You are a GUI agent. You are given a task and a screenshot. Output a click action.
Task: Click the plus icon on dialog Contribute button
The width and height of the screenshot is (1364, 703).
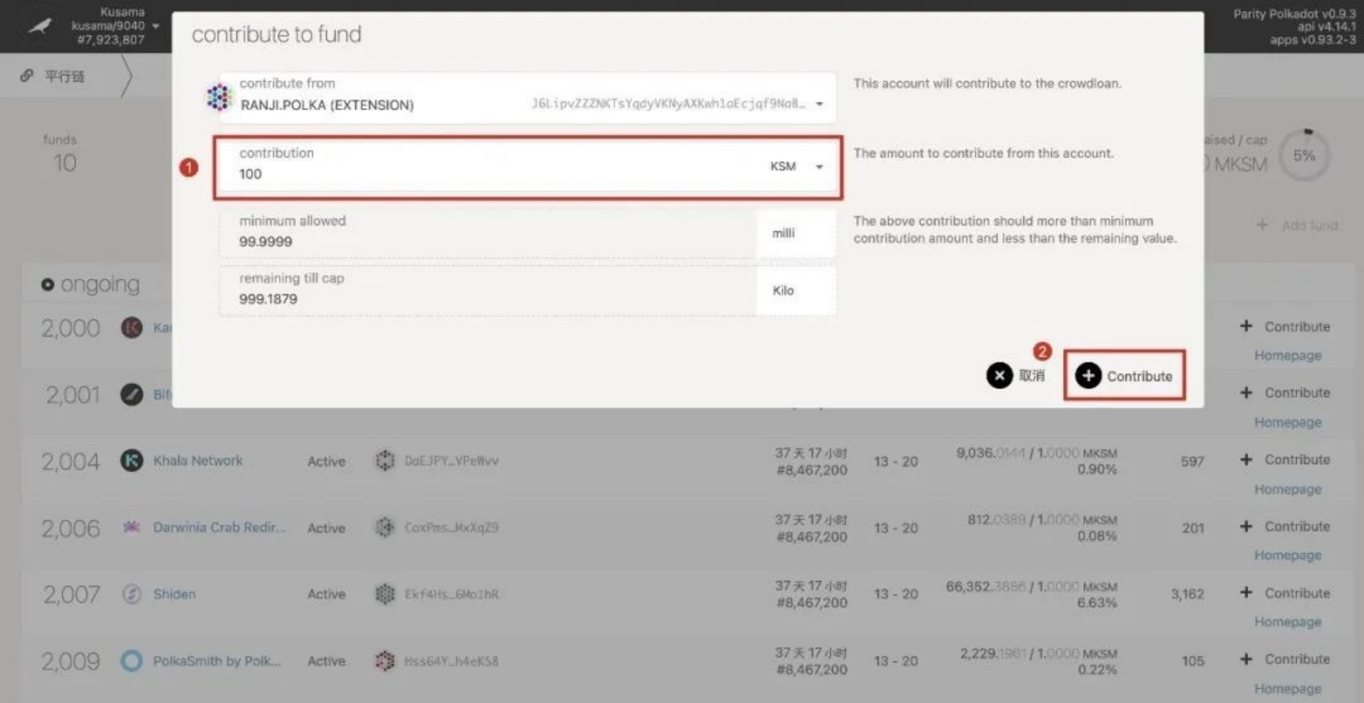point(1088,375)
